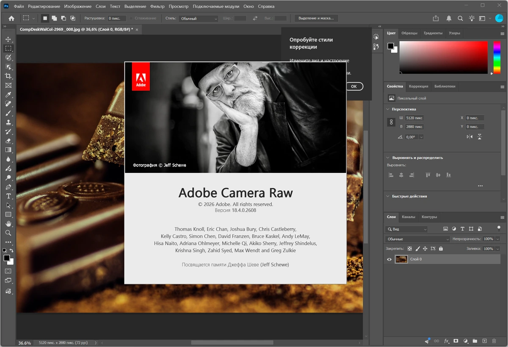This screenshot has height=347, width=508.
Task: Select the Rectangle shape tool
Action: pyautogui.click(x=8, y=214)
